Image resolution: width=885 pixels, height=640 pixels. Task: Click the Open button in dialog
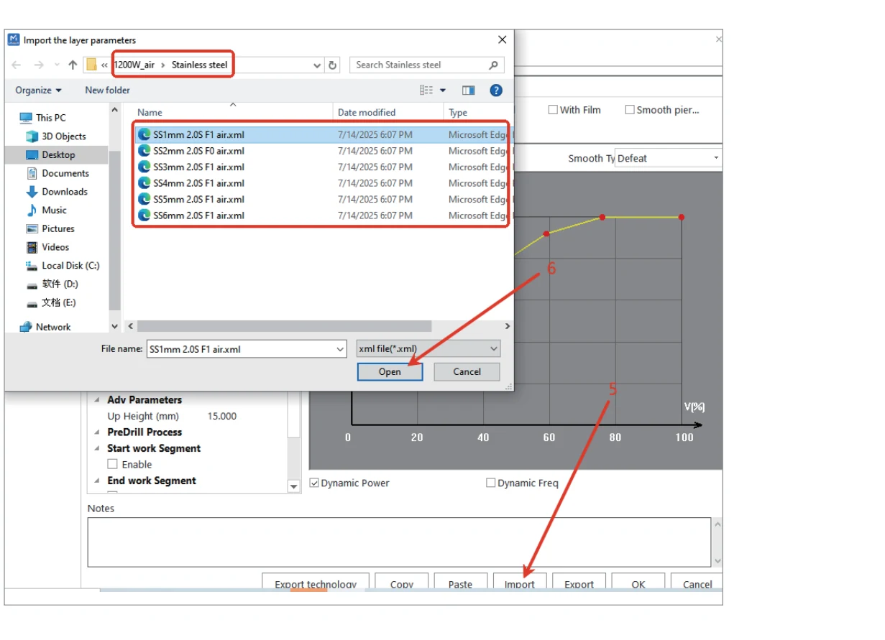coord(390,371)
